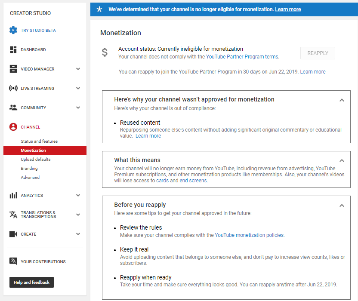Expand the Translations & Transcriptions chevron
Screen dimensions: 358x301
pyautogui.click(x=78, y=215)
